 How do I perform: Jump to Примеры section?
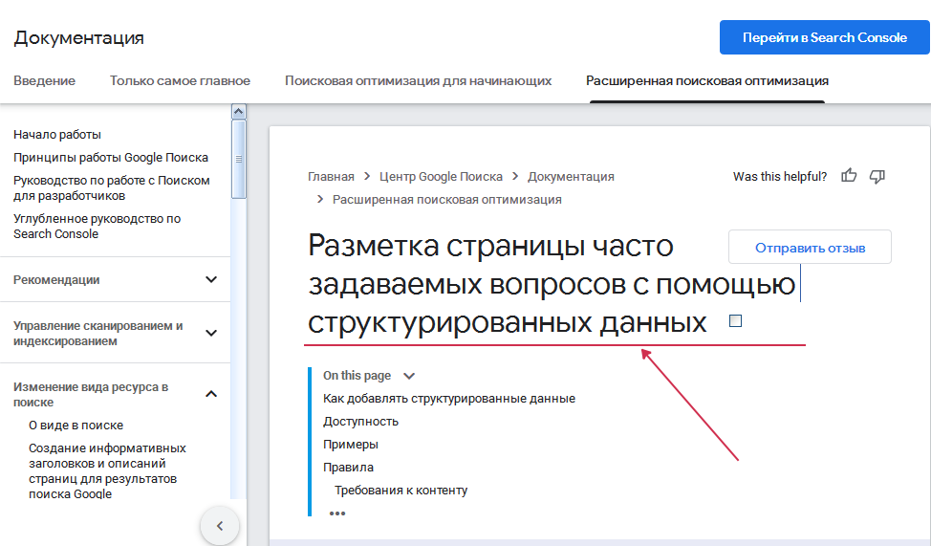click(350, 445)
